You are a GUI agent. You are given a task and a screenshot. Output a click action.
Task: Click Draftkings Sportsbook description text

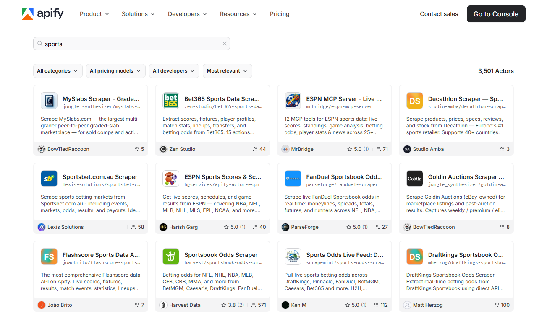click(x=455, y=282)
